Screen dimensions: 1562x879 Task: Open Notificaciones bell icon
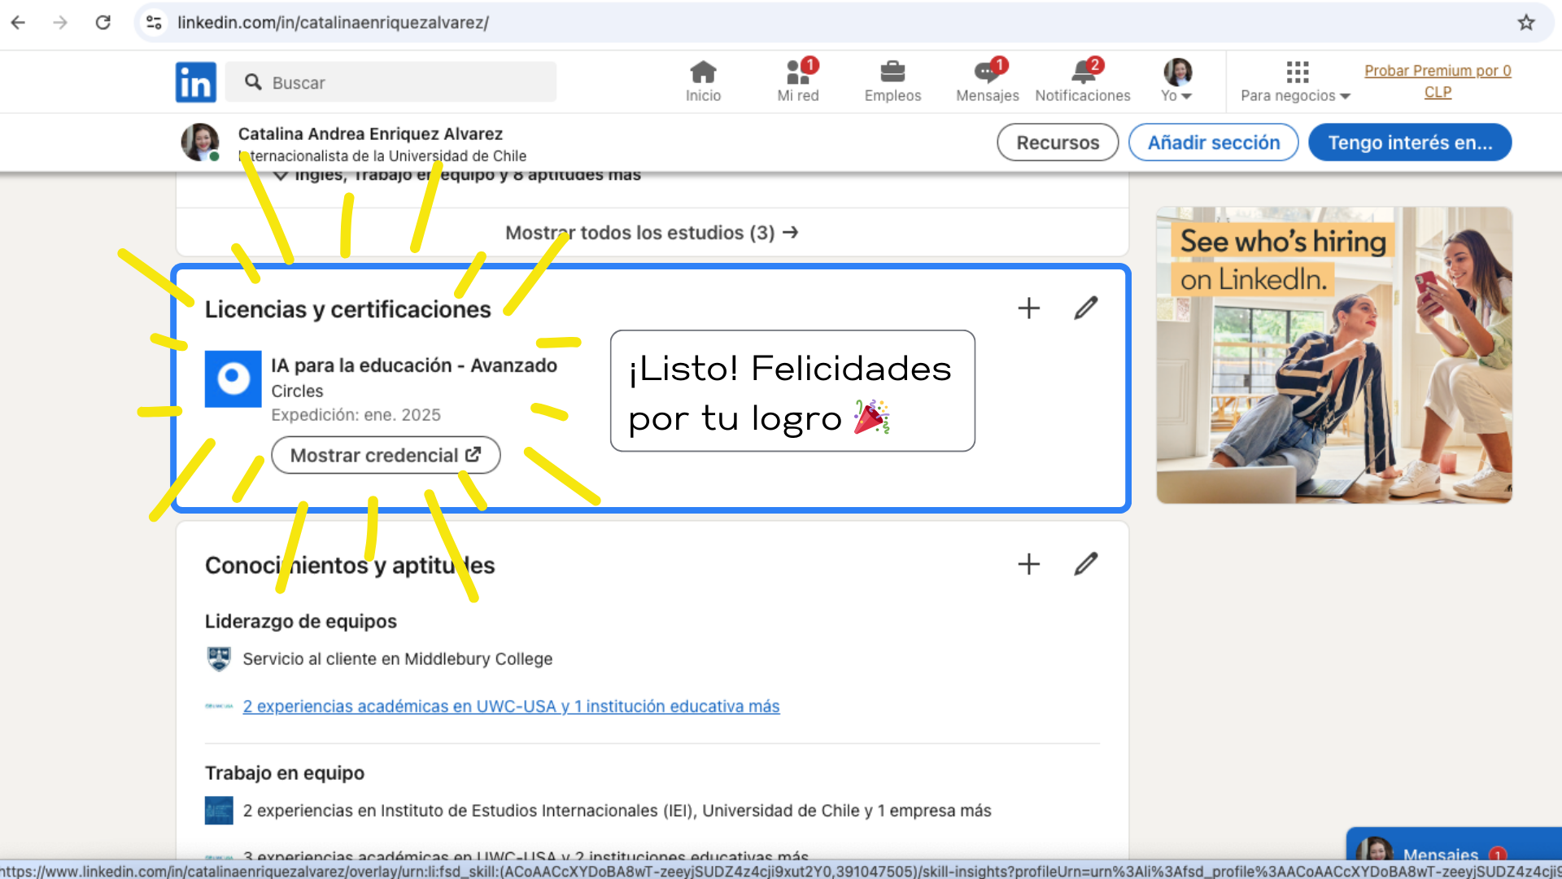coord(1083,81)
